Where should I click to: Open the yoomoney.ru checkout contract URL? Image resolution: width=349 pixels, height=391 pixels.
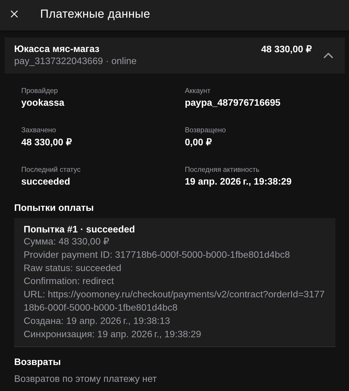click(x=174, y=300)
